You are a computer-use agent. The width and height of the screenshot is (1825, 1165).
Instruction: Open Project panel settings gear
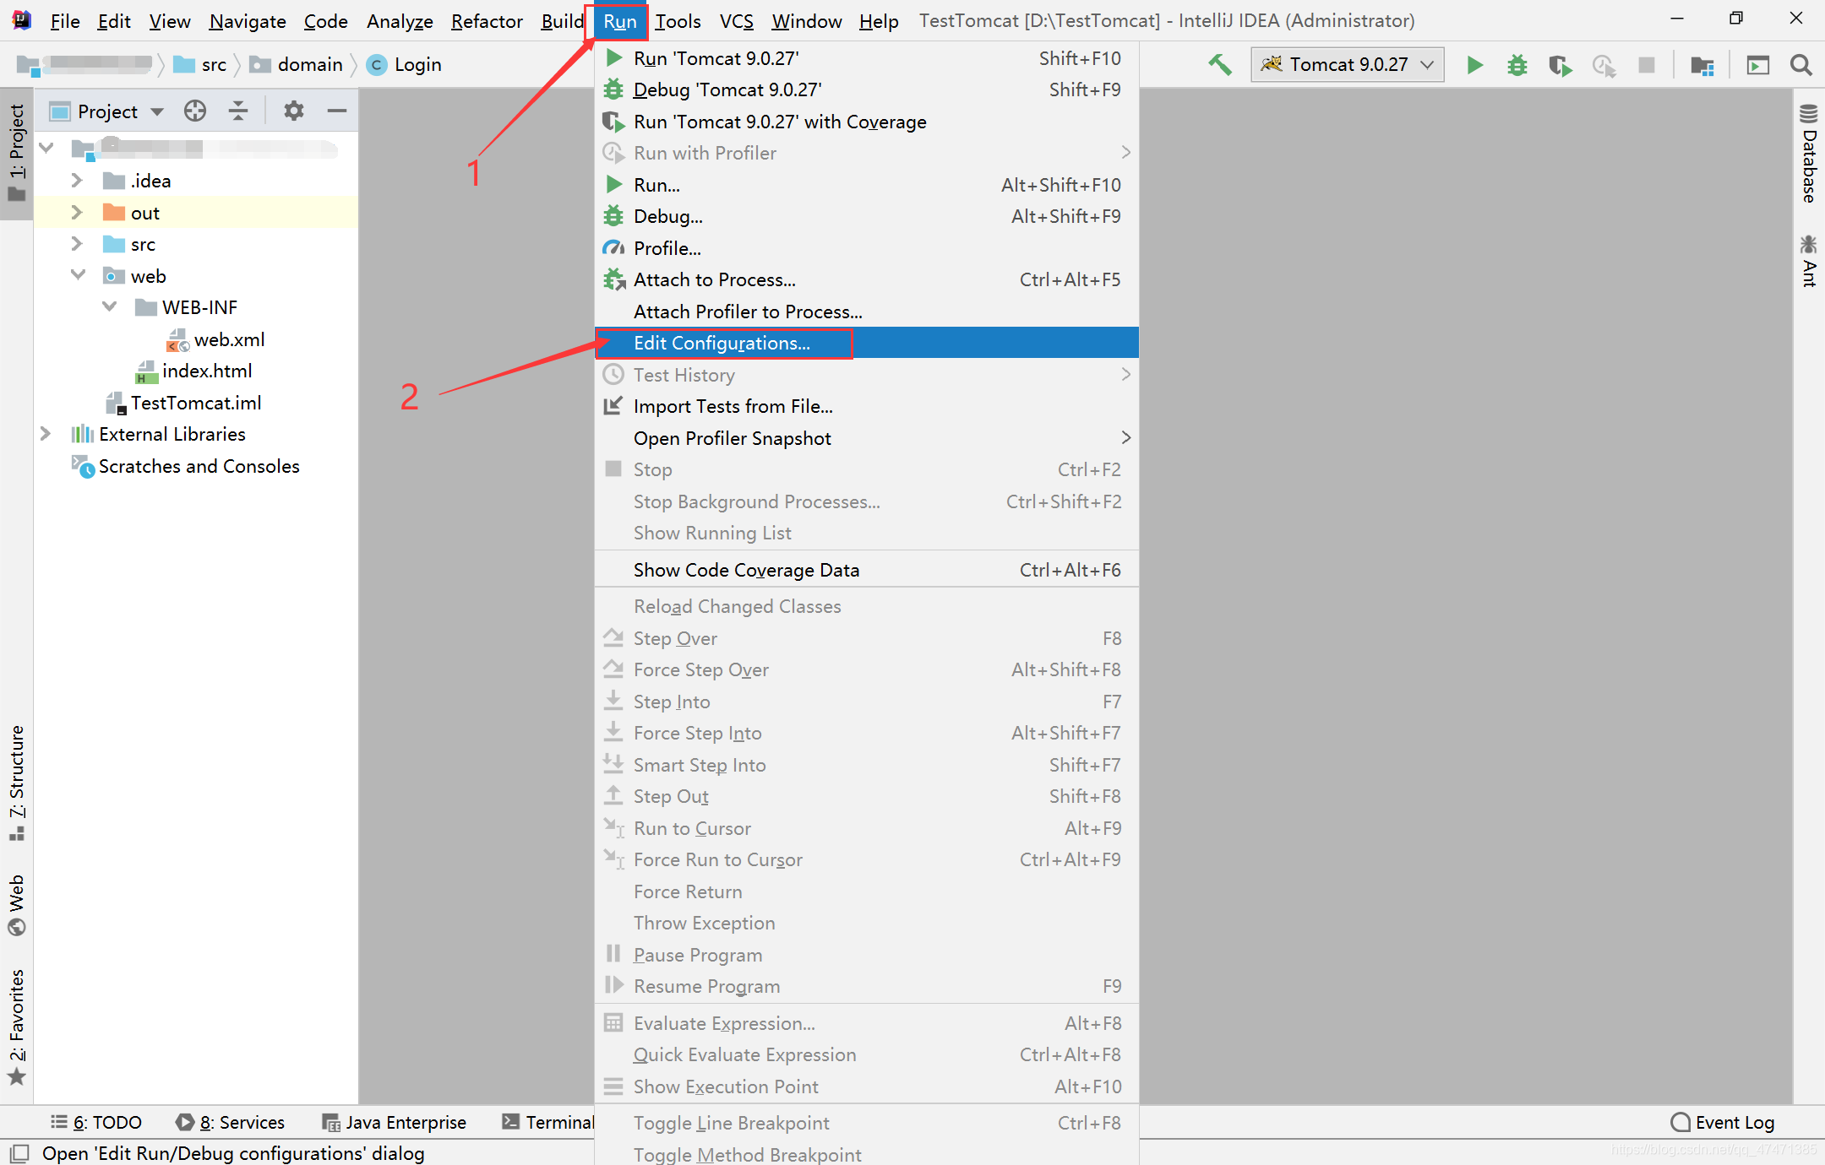pyautogui.click(x=293, y=111)
